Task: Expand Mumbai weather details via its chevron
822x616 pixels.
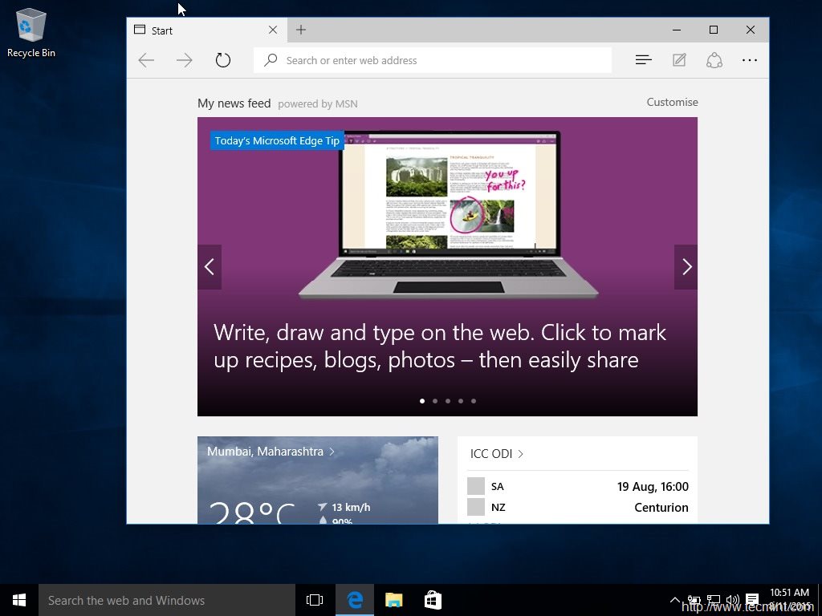Action: click(x=332, y=452)
